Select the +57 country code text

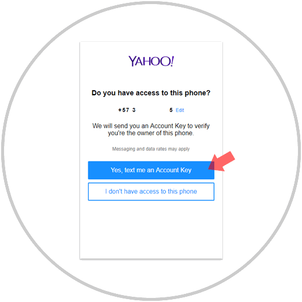124,110
